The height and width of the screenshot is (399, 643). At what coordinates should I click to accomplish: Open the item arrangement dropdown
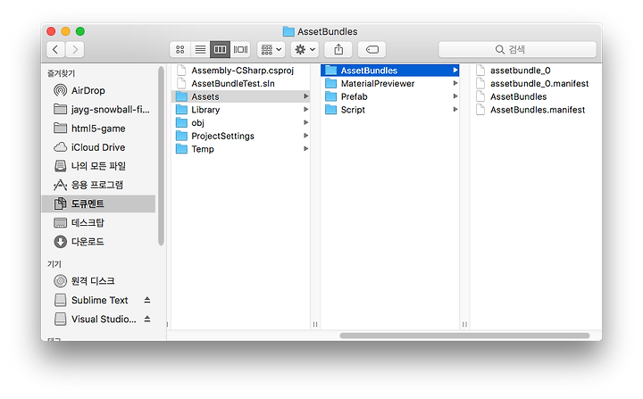271,50
